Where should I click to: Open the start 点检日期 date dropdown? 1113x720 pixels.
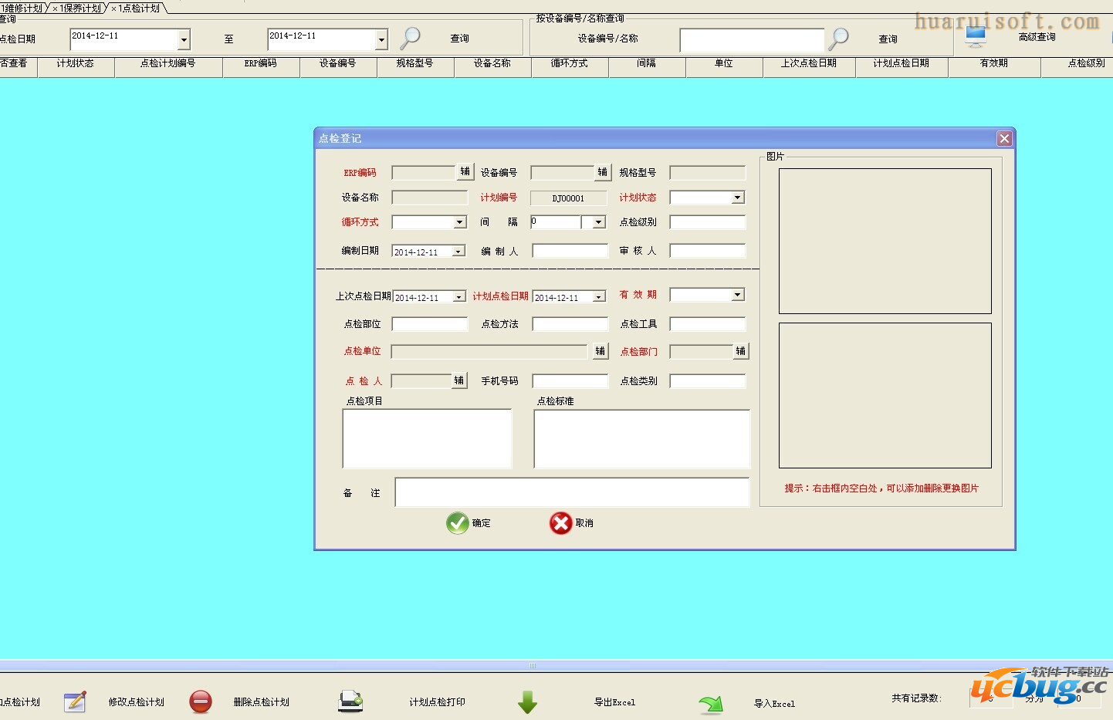(x=184, y=39)
